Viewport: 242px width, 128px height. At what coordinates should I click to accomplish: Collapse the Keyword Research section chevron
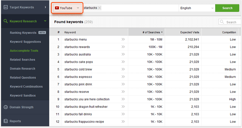coord(45,21)
